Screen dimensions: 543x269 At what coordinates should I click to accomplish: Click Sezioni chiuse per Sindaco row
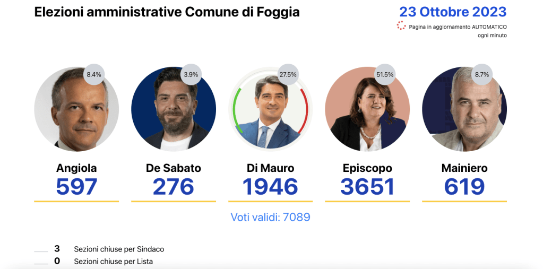coord(119,249)
